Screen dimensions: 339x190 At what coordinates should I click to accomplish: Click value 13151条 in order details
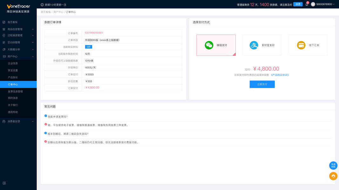(89, 61)
